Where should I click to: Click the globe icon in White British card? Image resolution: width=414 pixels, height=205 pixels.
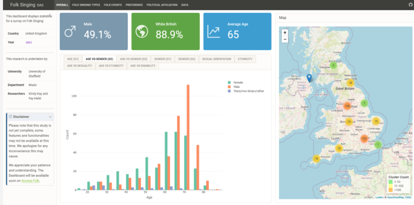coord(142,32)
